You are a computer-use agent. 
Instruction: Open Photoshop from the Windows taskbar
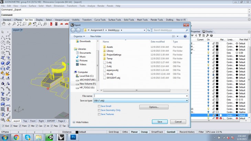73,138
